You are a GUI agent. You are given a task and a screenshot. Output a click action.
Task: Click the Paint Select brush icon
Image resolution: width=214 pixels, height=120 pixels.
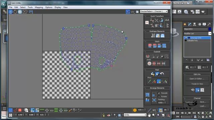tap(71, 110)
